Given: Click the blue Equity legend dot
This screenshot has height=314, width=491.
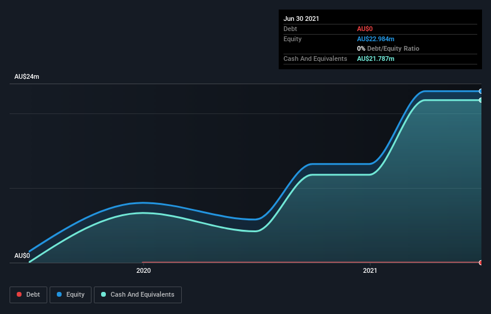Looking at the screenshot, I should click(59, 294).
